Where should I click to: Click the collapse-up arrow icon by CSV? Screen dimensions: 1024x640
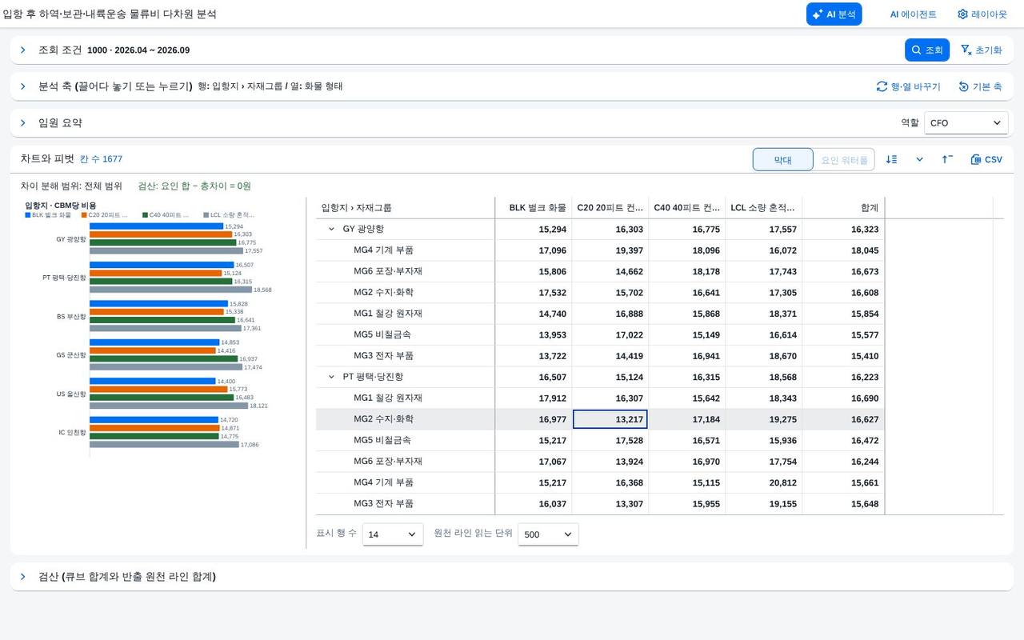tap(947, 159)
